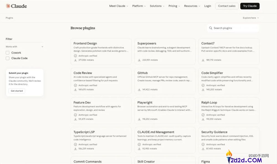The height and width of the screenshot is (164, 277).
Task: Open the Platform navigation menu
Action: tap(139, 6)
